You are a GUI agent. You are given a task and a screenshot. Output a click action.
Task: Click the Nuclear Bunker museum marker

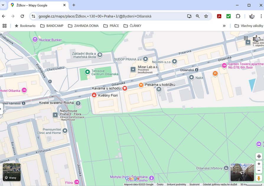click(35, 40)
